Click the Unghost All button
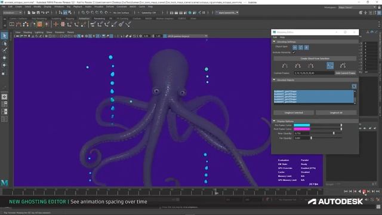The height and width of the screenshot is (215, 382). pyautogui.click(x=336, y=113)
